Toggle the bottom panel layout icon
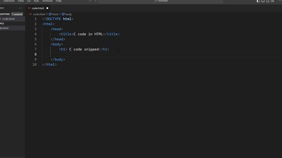282x158 pixels. pos(263,1)
